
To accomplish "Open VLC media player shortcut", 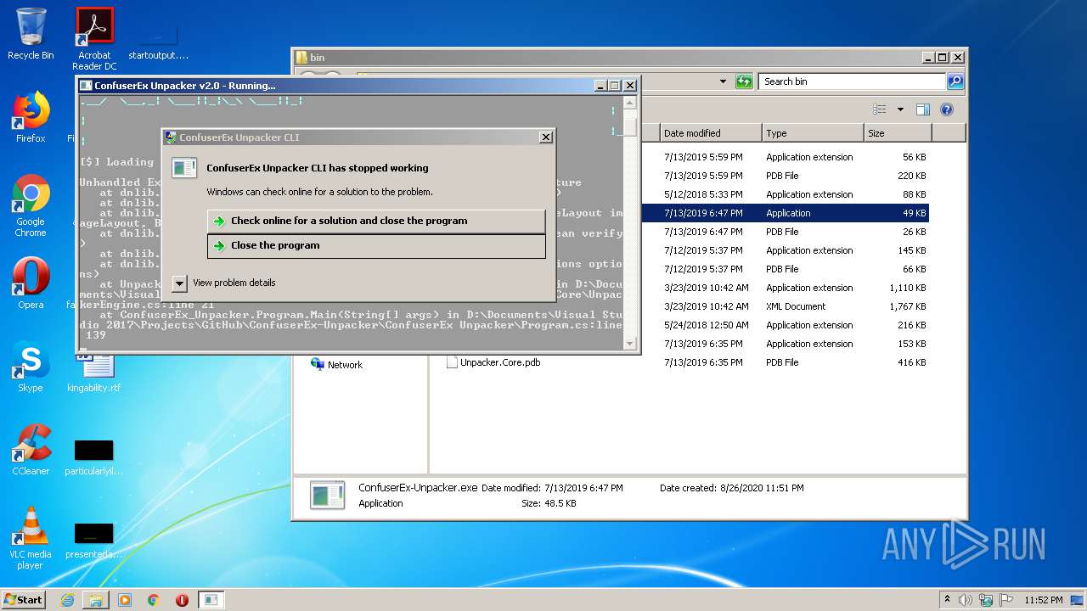I will click(31, 538).
